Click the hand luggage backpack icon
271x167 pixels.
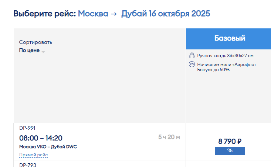192,56
